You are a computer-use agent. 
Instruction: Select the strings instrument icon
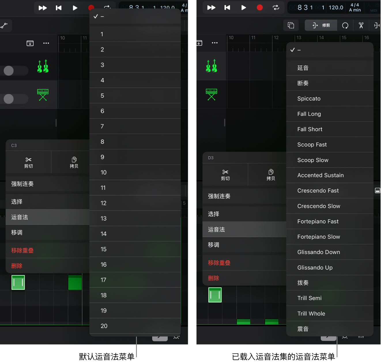(x=43, y=66)
